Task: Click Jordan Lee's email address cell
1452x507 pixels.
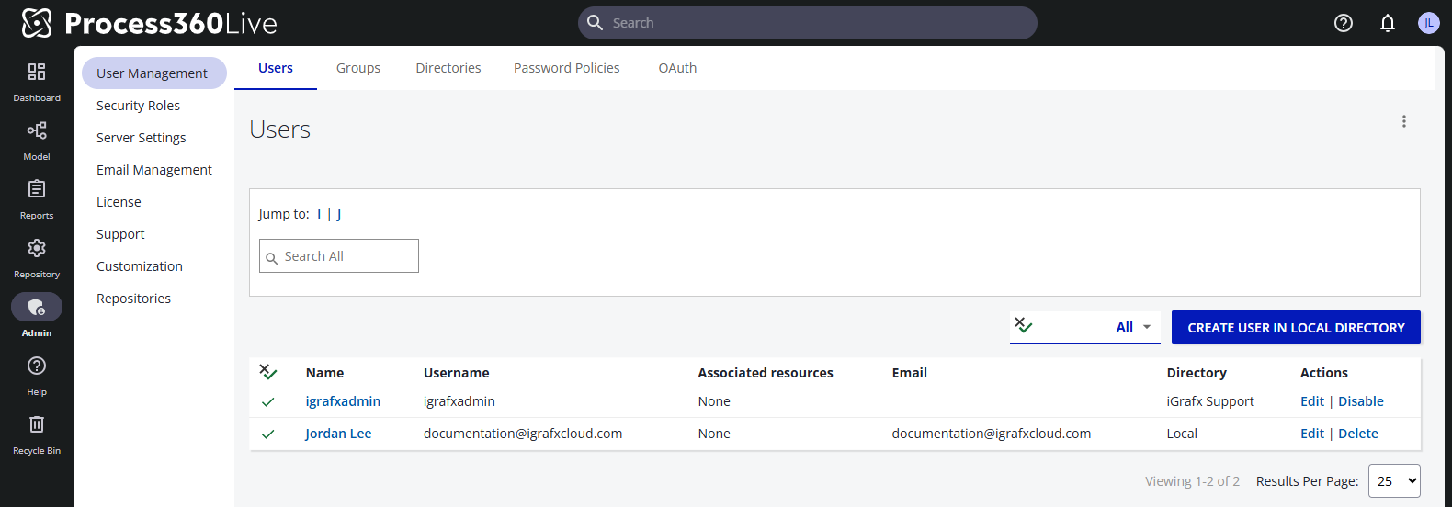Action: tap(992, 434)
